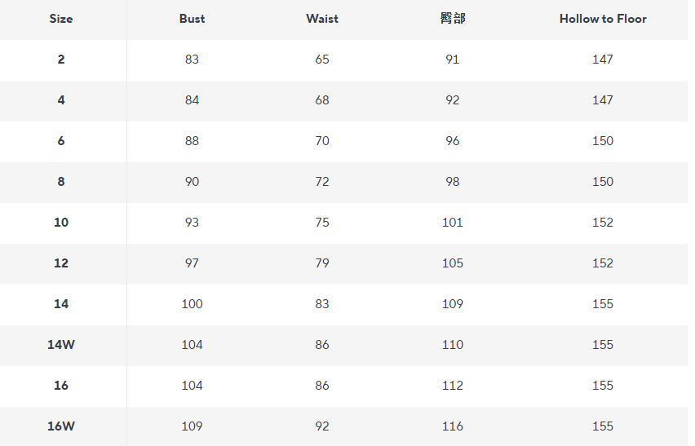695x446 pixels.
Task: Click waist value 92 for size 16W
Action: [322, 426]
